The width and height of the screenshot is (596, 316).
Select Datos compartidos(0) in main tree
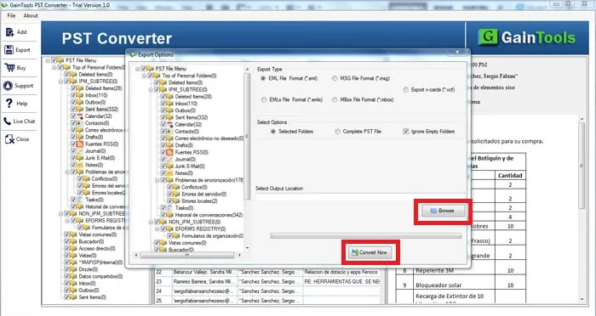point(100,276)
